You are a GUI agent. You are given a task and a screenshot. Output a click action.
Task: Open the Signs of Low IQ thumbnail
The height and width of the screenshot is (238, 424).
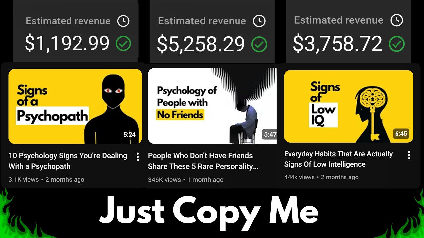pos(348,106)
